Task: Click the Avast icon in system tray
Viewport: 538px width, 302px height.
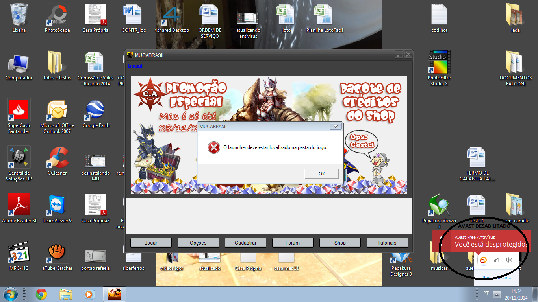Action: (483, 260)
